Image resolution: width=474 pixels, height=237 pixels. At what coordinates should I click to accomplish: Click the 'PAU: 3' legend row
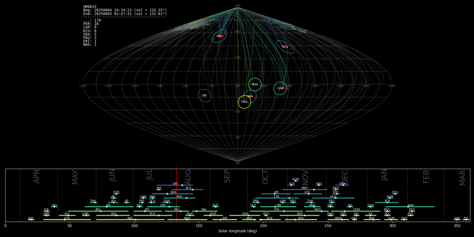(90, 38)
